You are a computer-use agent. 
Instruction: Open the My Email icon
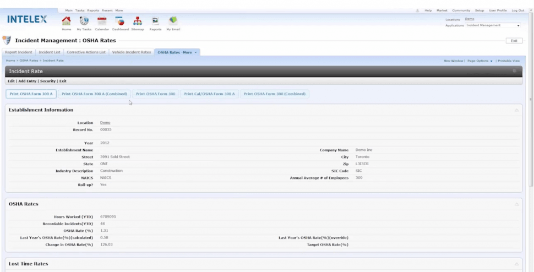pyautogui.click(x=173, y=21)
